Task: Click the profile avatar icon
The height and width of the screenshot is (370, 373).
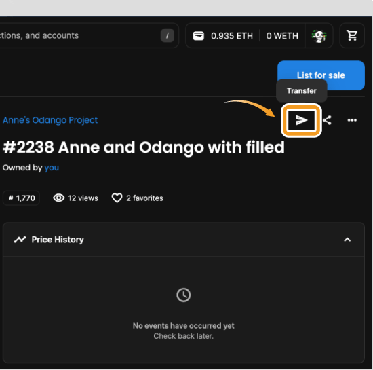Action: point(319,36)
